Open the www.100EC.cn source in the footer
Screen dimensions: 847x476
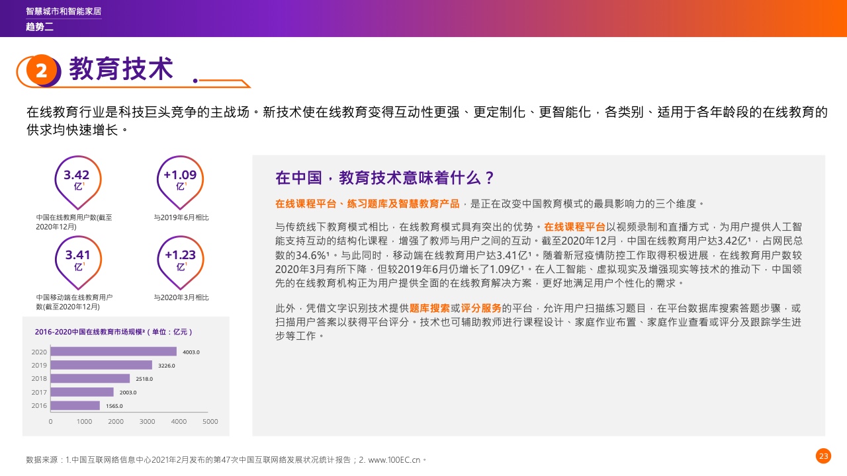(394, 459)
